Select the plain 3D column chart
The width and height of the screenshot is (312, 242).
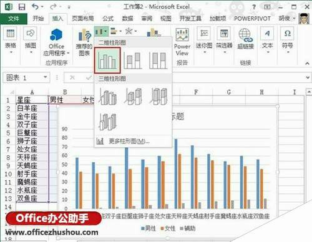pos(108,122)
